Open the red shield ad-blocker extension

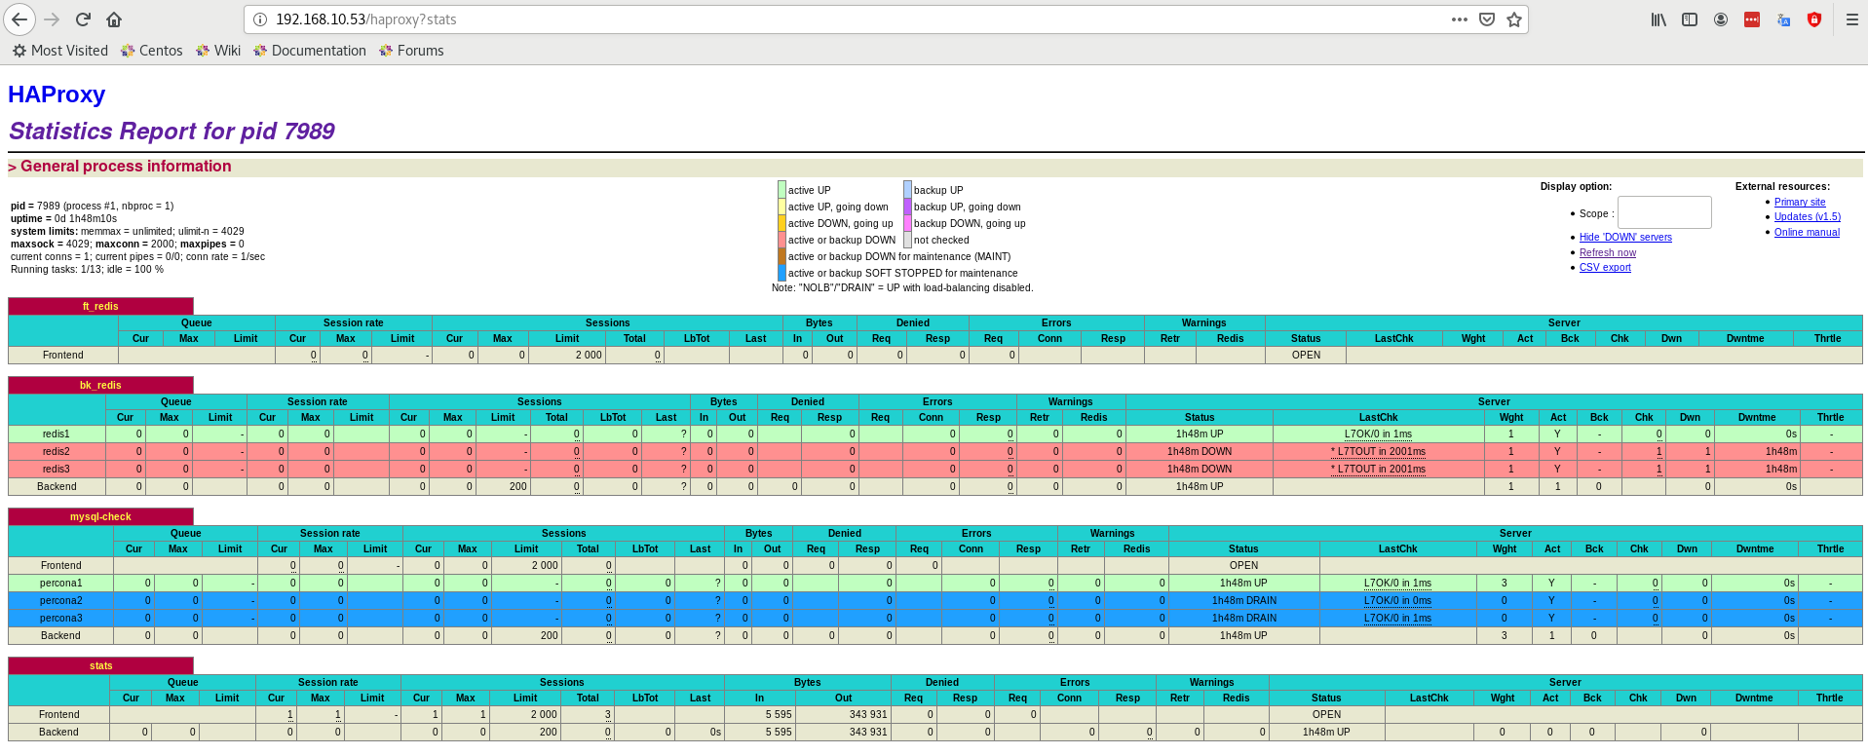(1814, 19)
